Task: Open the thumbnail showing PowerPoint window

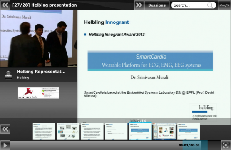Action: coord(164,131)
